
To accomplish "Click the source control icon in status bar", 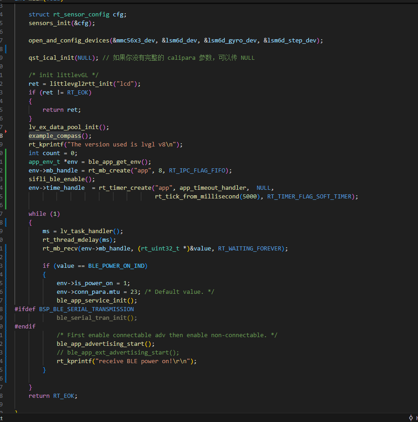I will [411, 418].
